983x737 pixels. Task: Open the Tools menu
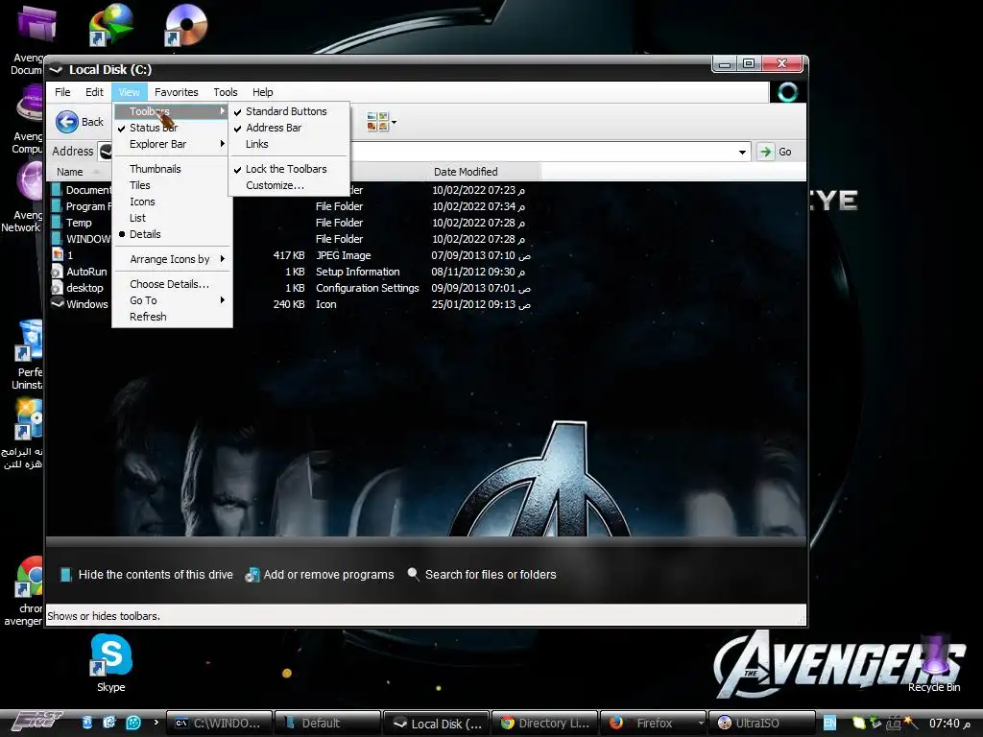click(225, 92)
